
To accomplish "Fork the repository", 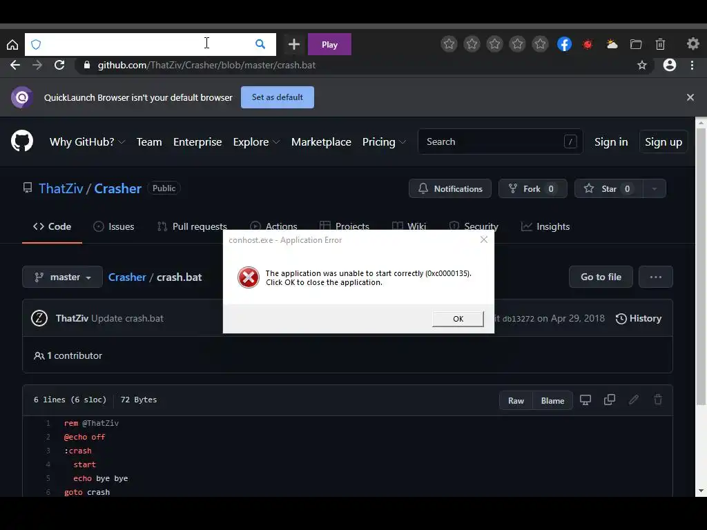I will 532,189.
